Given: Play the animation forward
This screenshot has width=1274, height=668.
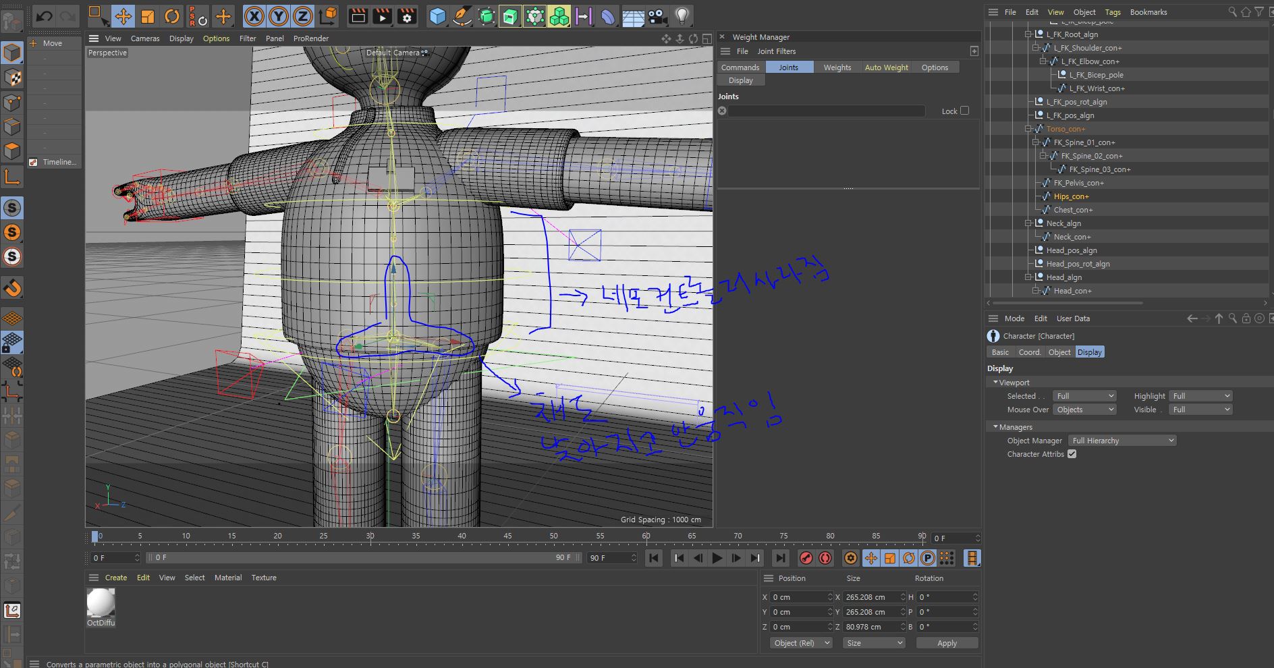Looking at the screenshot, I should pyautogui.click(x=717, y=558).
